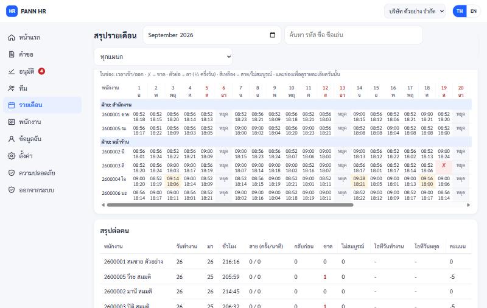Viewport: 487px width, 308px height.
Task: Click 2600002 มานี สมมติ in summary table
Action: pos(128,292)
